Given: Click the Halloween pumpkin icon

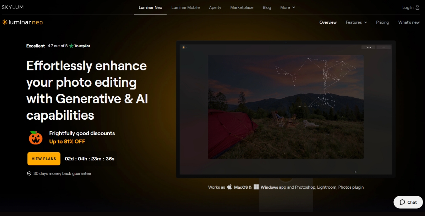Looking at the screenshot, I should coord(35,137).
